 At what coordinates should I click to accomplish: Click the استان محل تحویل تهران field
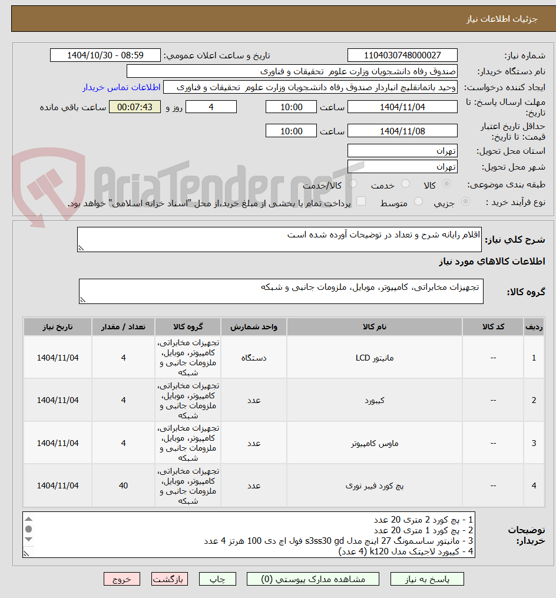coord(402,151)
